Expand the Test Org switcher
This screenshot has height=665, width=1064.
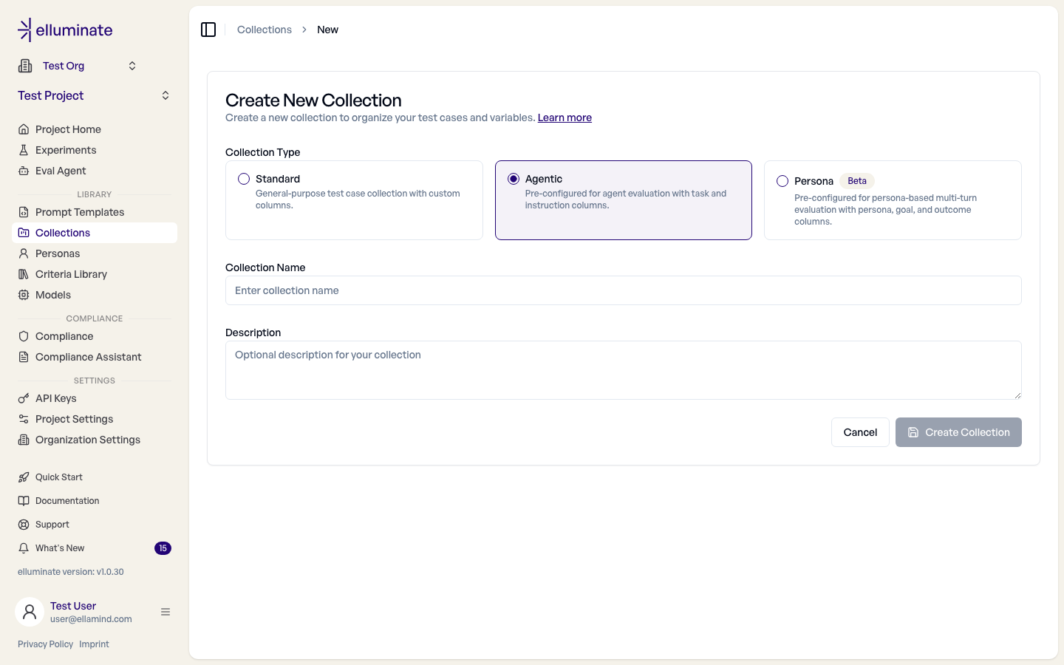click(78, 66)
